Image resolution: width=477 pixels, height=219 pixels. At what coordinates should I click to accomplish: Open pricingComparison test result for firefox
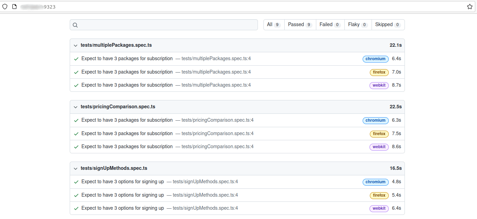pyautogui.click(x=127, y=133)
